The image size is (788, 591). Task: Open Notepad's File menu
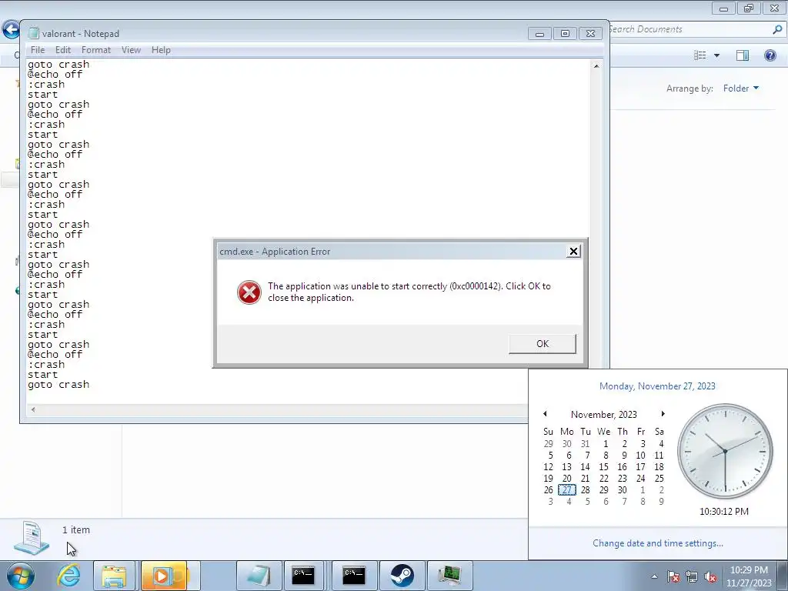click(x=38, y=50)
